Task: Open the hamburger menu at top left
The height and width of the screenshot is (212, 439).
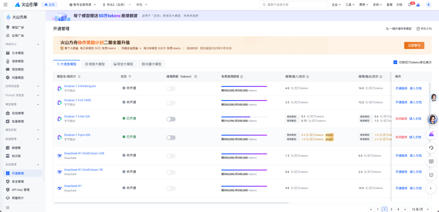Action: click(x=6, y=4)
